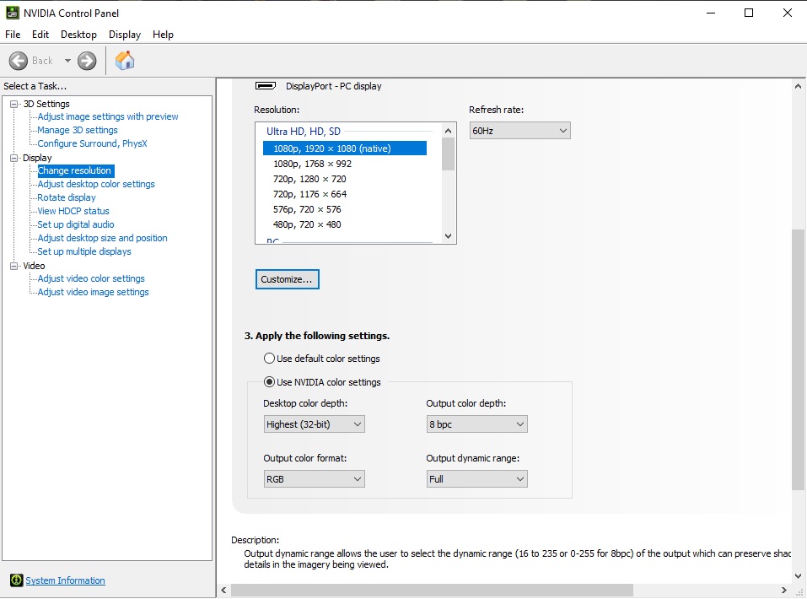Select 720p, 1280 × 720 resolution
This screenshot has width=807, height=599.
309,179
